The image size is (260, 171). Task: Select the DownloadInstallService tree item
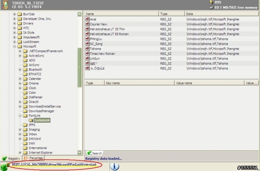pyautogui.click(x=45, y=106)
